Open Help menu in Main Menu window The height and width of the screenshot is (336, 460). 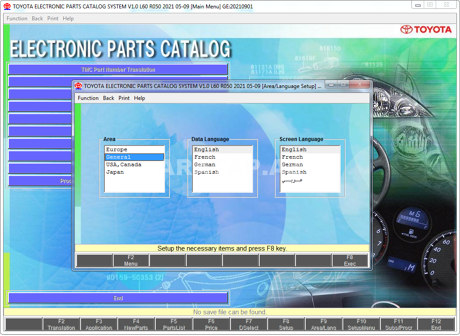click(68, 19)
